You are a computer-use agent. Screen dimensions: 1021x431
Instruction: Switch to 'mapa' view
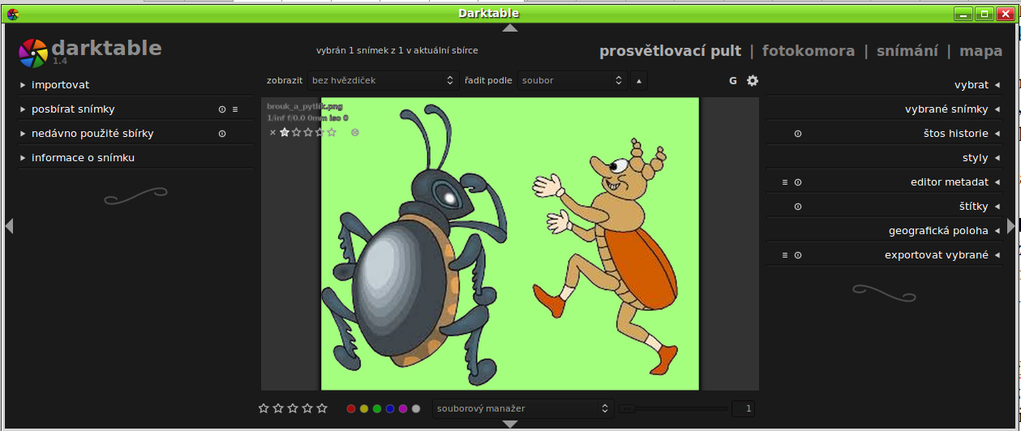(x=980, y=51)
